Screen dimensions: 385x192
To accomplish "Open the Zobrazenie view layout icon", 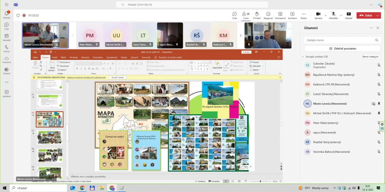I will (280, 14).
